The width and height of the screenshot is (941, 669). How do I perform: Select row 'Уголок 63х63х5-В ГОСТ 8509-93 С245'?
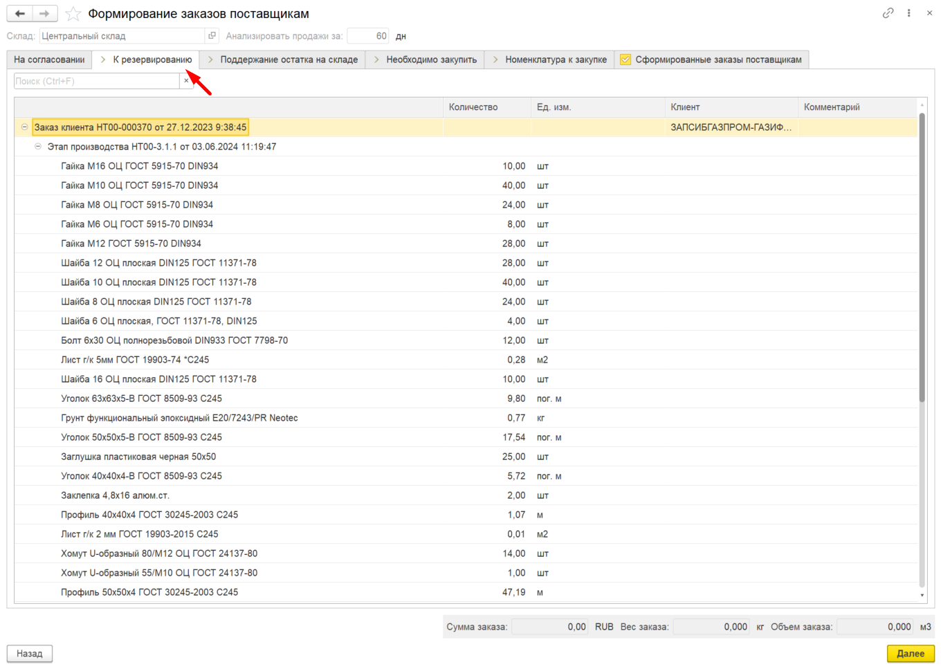(466, 398)
